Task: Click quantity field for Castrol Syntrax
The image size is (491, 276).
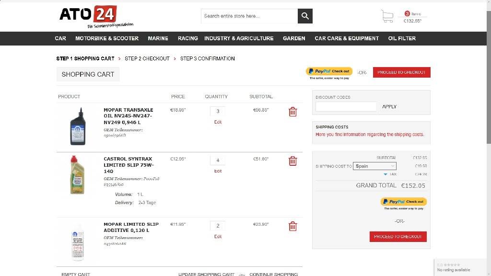Action: [218, 160]
